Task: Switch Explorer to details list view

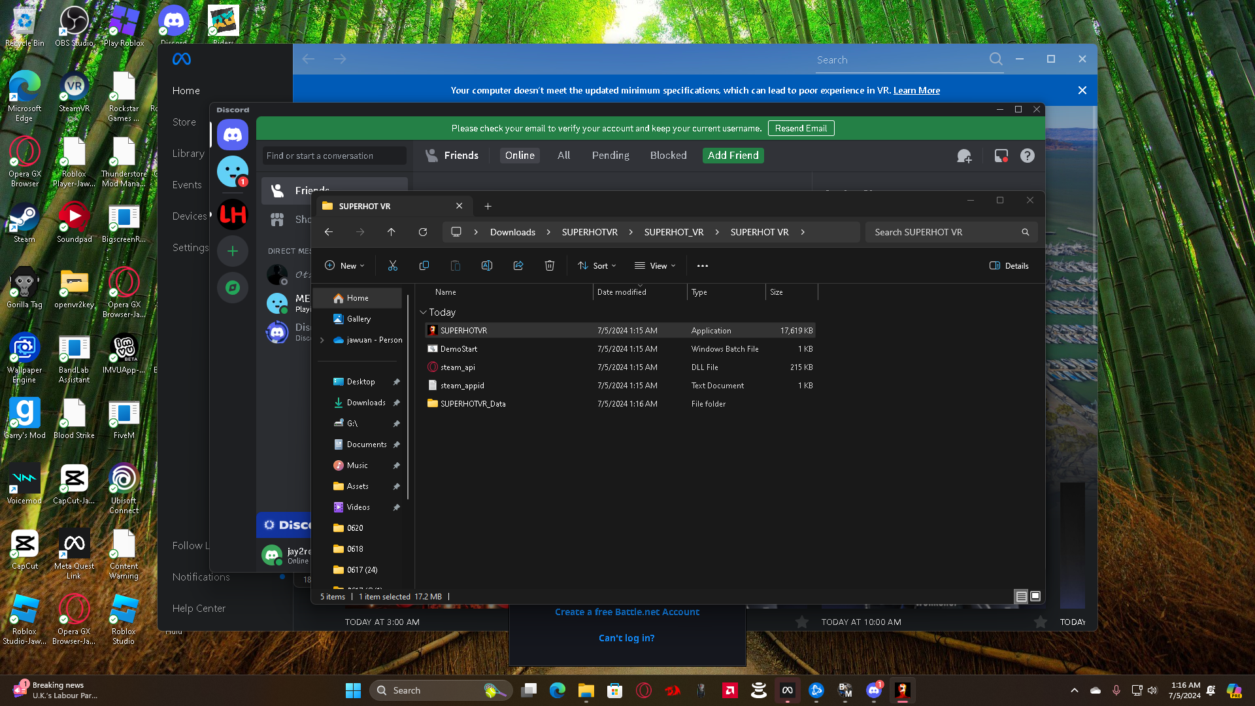Action: pos(1021,596)
